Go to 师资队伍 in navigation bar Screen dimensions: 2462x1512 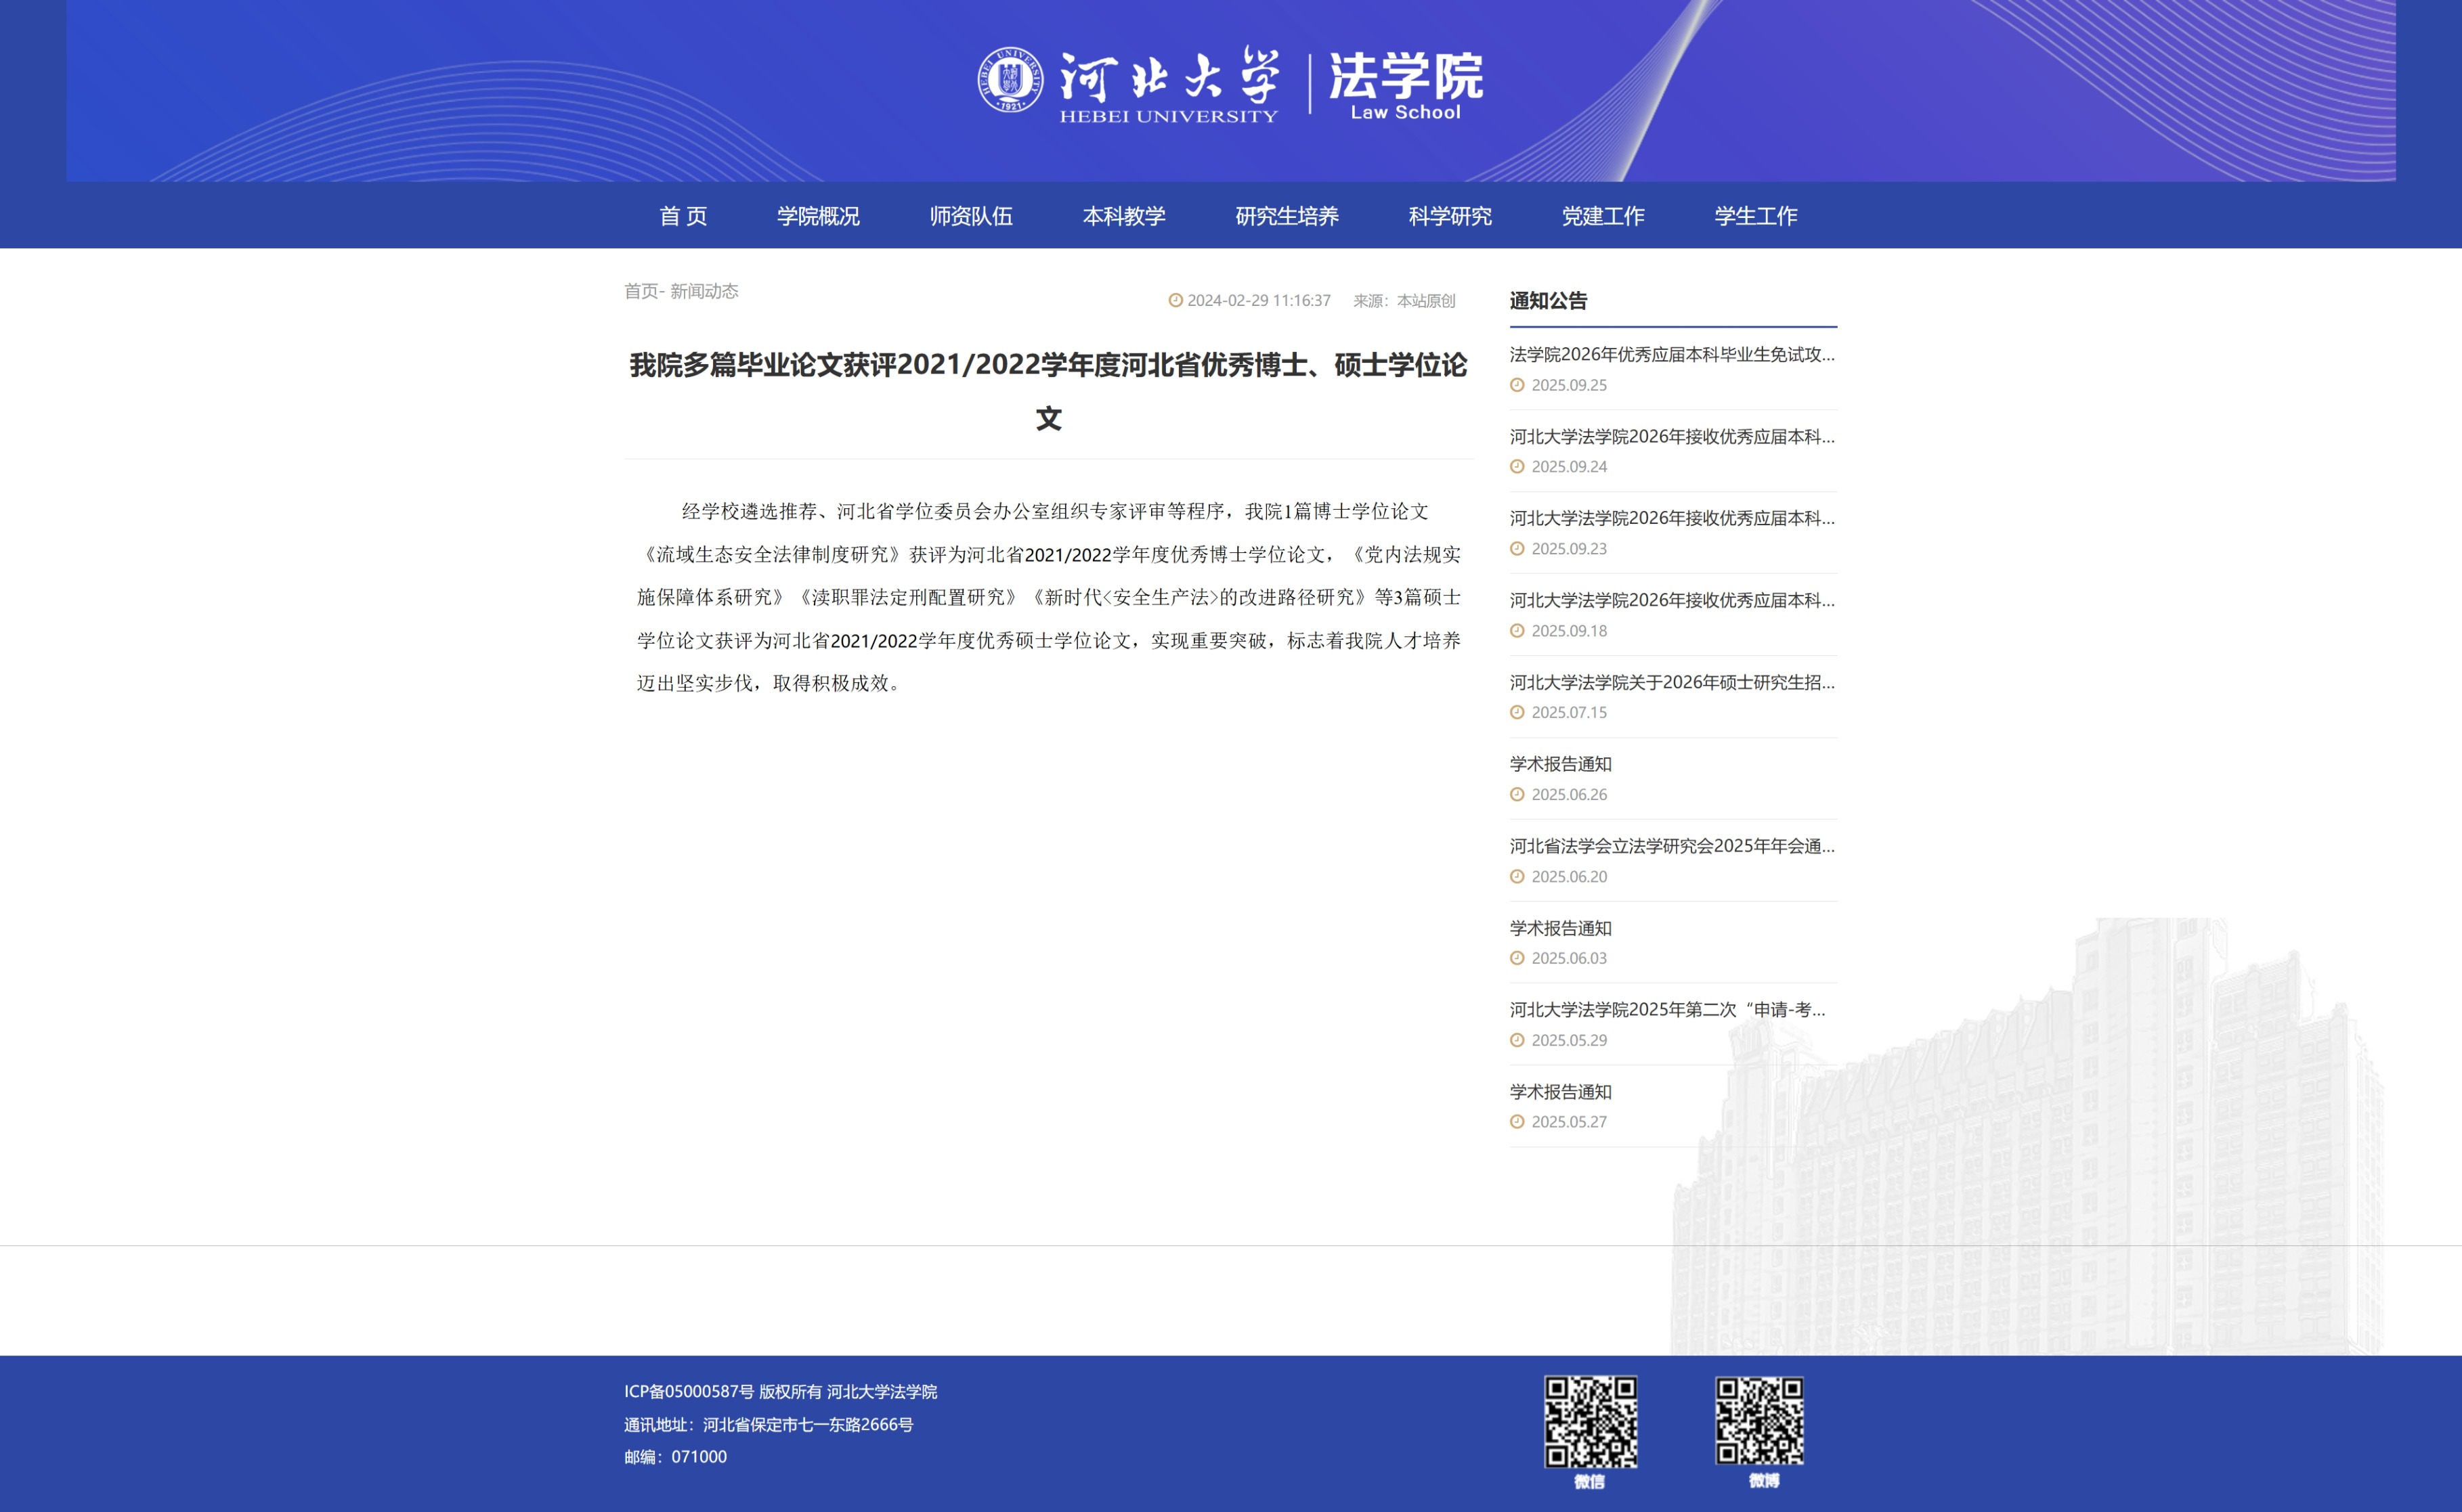click(x=970, y=216)
